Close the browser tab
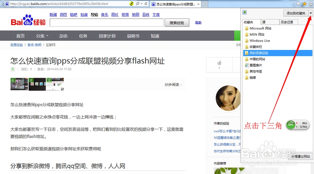314x174 pixels. click(198, 4)
